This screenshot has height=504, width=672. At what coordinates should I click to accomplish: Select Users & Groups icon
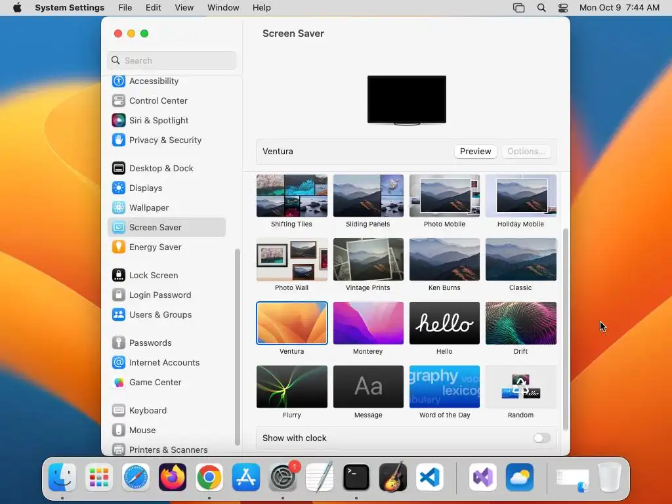coord(119,315)
